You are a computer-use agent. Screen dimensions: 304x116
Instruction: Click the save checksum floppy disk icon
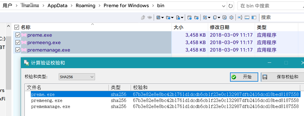[x=265, y=77]
